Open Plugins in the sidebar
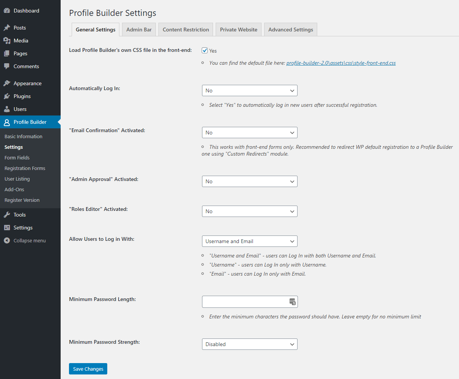The image size is (459, 379). 30,96
